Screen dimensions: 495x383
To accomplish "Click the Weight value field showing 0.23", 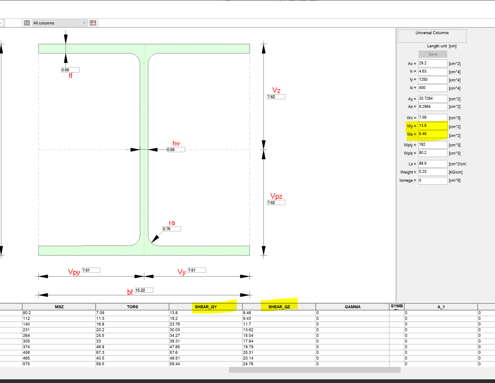I will point(432,172).
